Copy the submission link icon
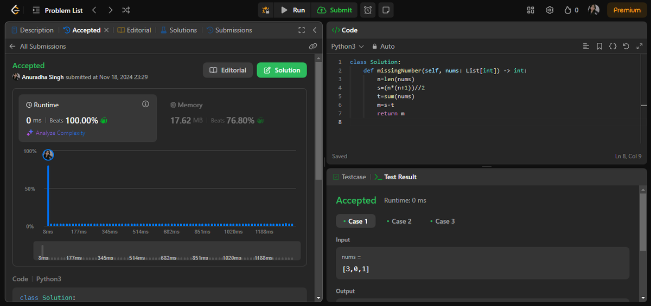The height and width of the screenshot is (306, 651). click(312, 47)
